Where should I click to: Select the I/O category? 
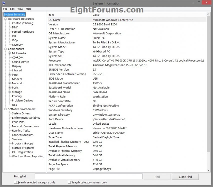pyautogui.click(x=14, y=36)
